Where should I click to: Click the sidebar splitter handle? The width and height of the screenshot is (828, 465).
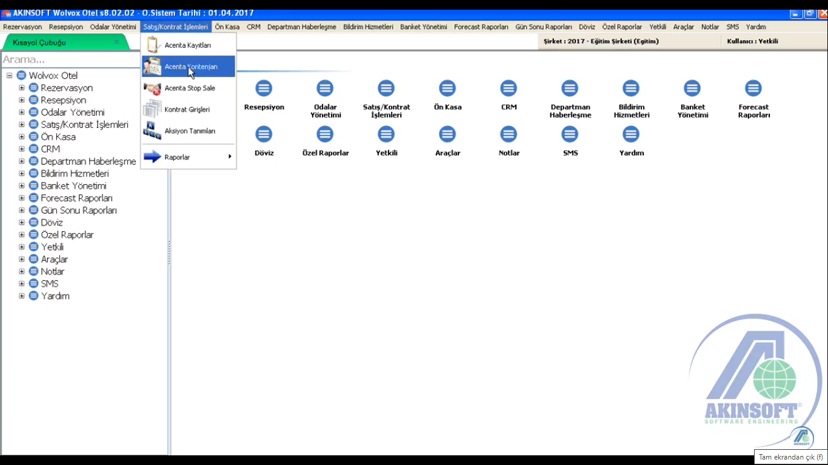pyautogui.click(x=169, y=252)
